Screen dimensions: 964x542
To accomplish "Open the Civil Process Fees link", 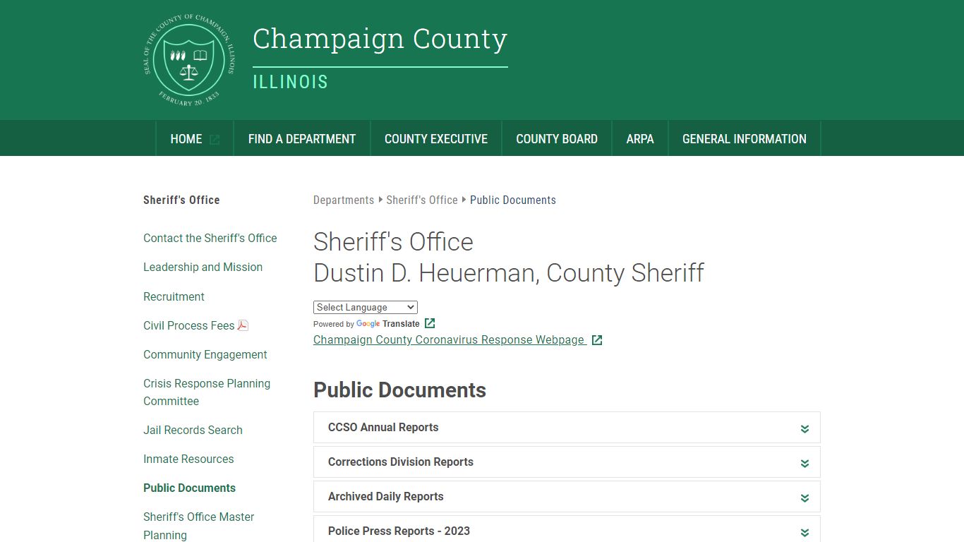I will (189, 325).
